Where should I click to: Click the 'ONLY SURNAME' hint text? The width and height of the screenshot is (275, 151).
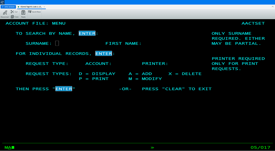tap(231, 33)
